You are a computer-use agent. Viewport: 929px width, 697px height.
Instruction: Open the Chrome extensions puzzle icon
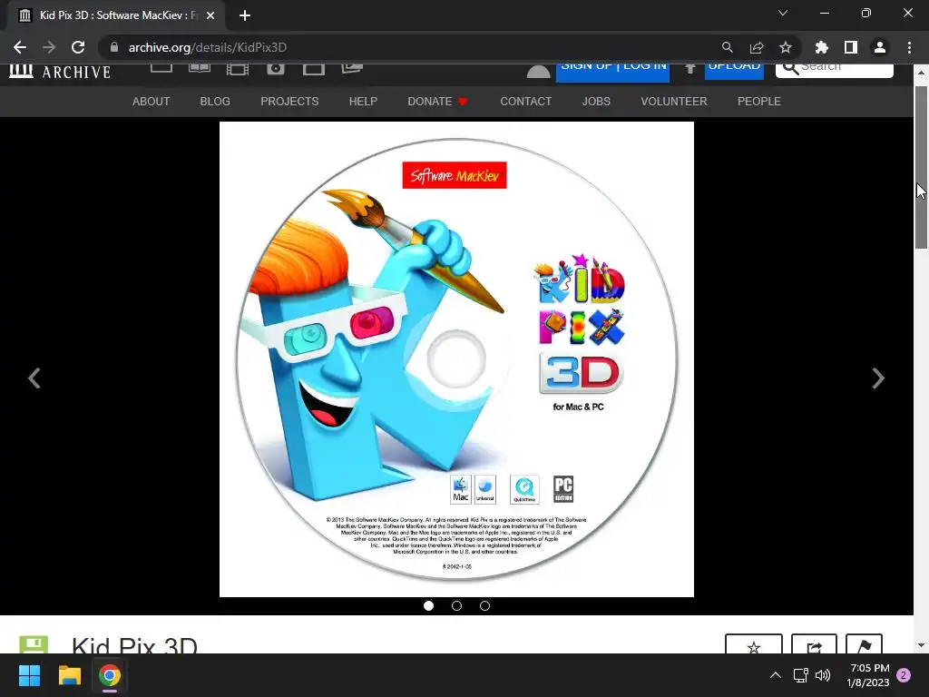coord(822,47)
